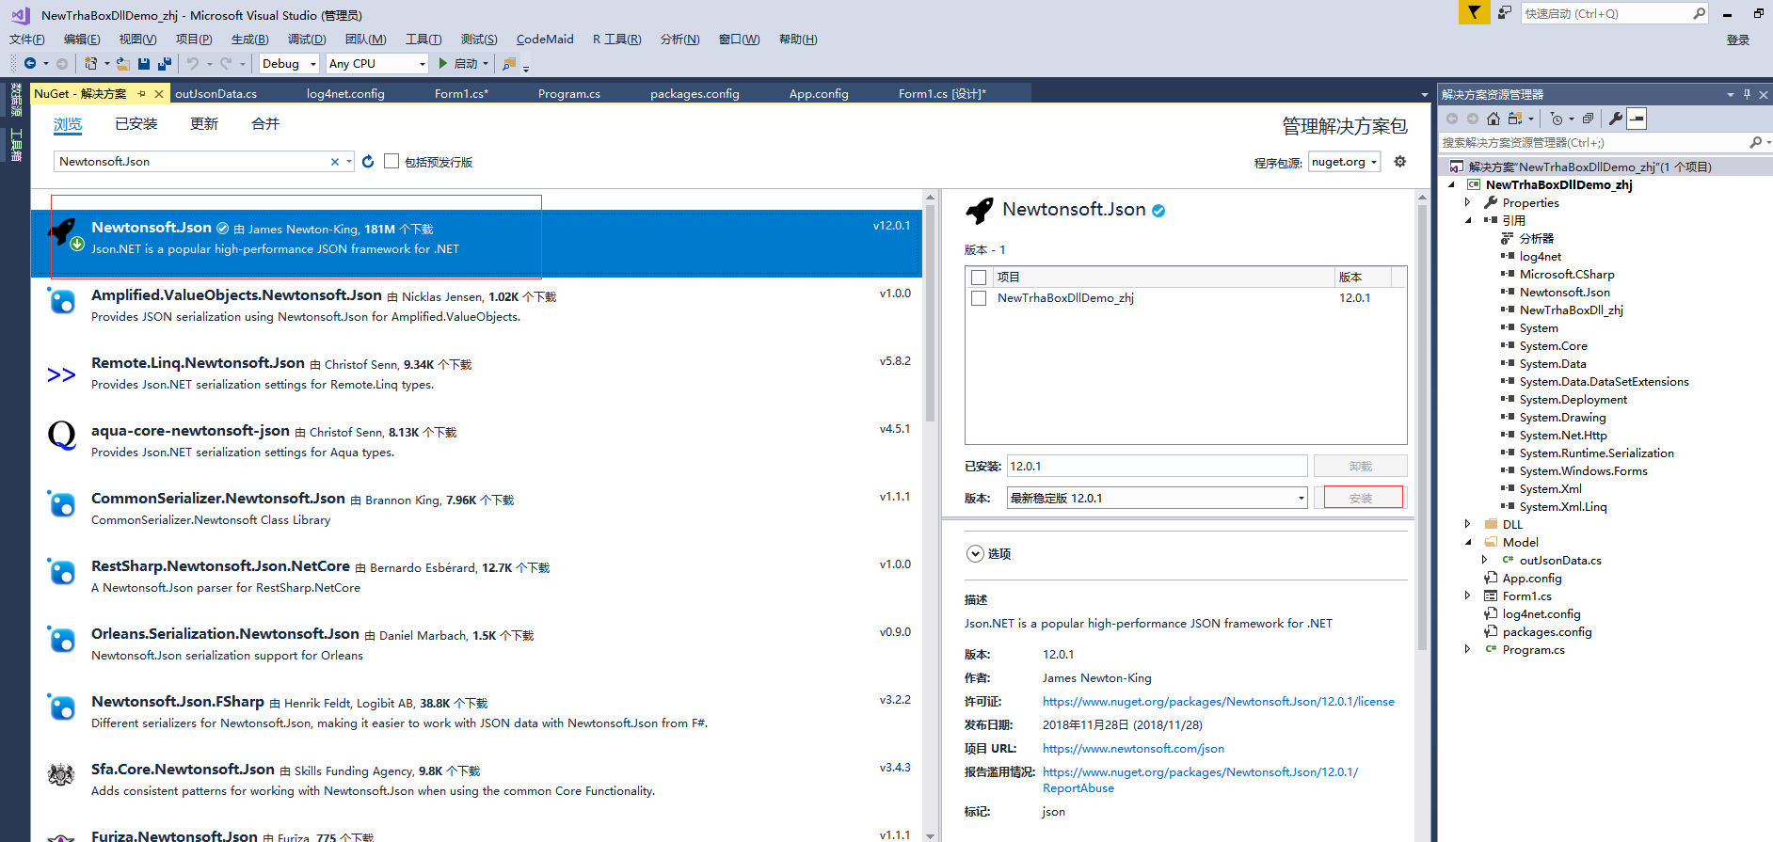Screen dimensions: 1773x842
Task: Open the Debug configuration dropdown
Action: pyautogui.click(x=289, y=64)
